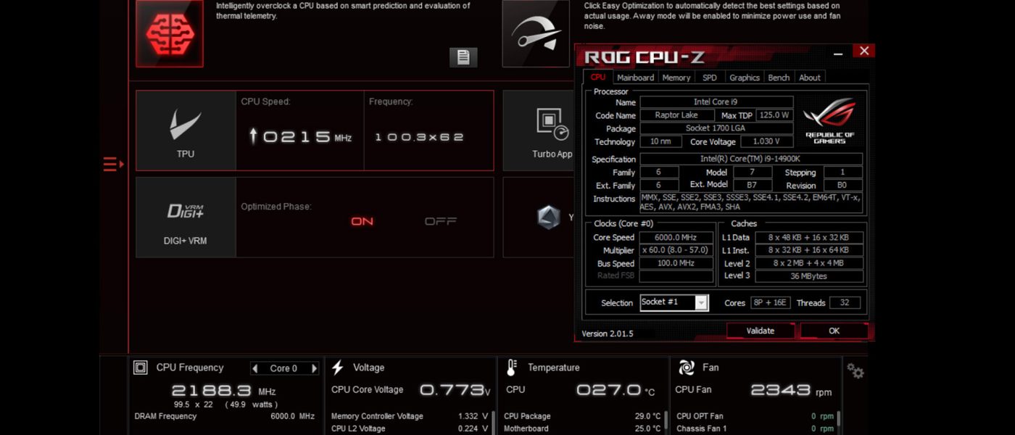Click the CPU Package 29.0 °C row
The width and height of the screenshot is (1015, 435).
tap(582, 416)
